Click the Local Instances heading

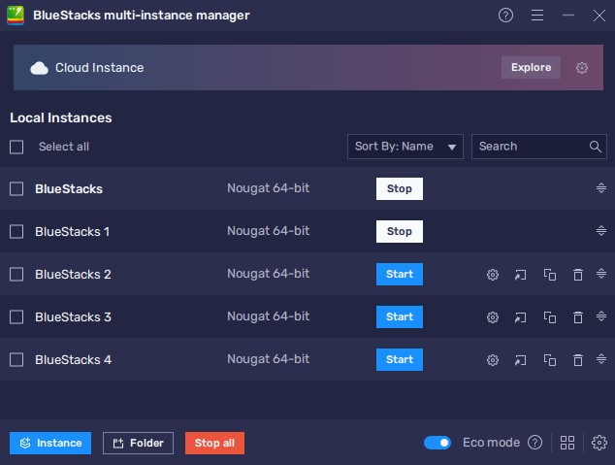coord(61,118)
